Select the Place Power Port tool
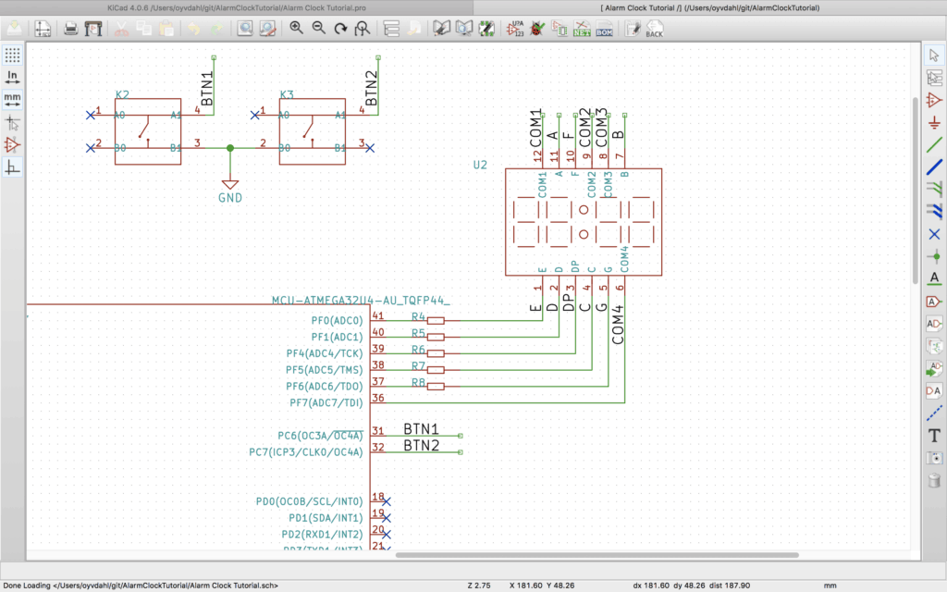The height and width of the screenshot is (592, 947). click(x=936, y=124)
